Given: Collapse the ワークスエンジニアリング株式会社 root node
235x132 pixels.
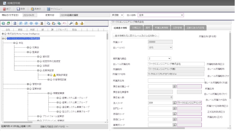Looking at the screenshot, I should tap(3, 39).
